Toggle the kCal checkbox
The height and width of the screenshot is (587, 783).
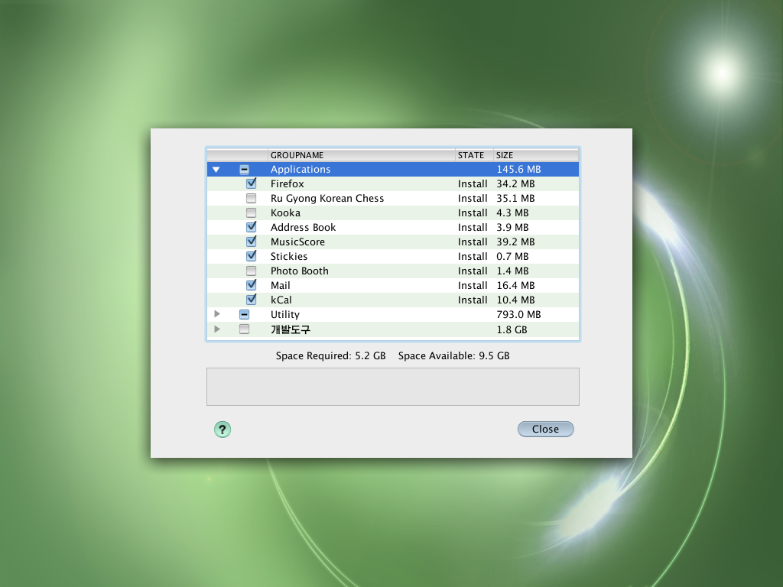252,300
